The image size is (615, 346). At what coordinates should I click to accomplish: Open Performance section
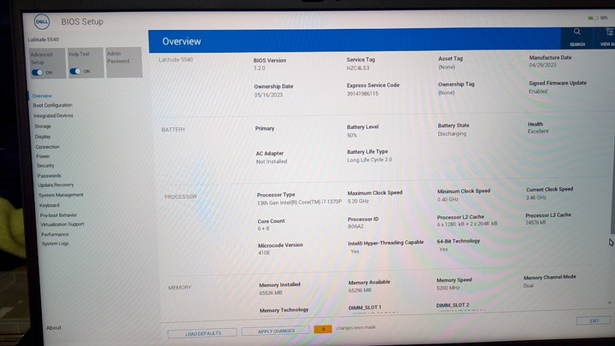click(55, 234)
